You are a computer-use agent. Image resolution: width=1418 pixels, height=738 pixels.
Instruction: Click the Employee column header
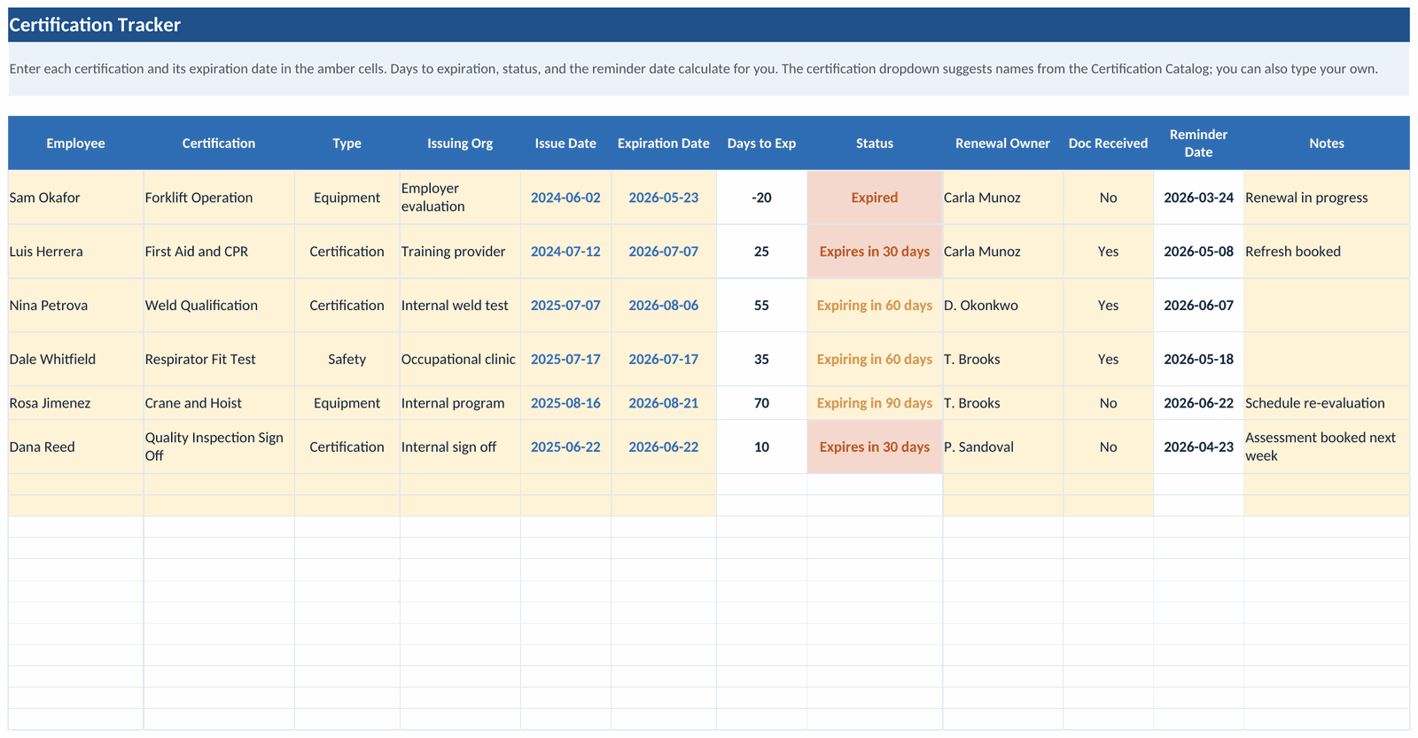point(75,143)
